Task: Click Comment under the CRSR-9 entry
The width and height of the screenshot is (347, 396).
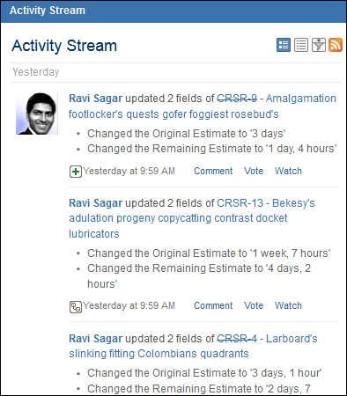Action: pos(213,171)
